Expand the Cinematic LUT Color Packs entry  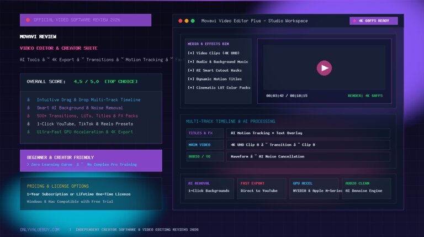coord(219,88)
